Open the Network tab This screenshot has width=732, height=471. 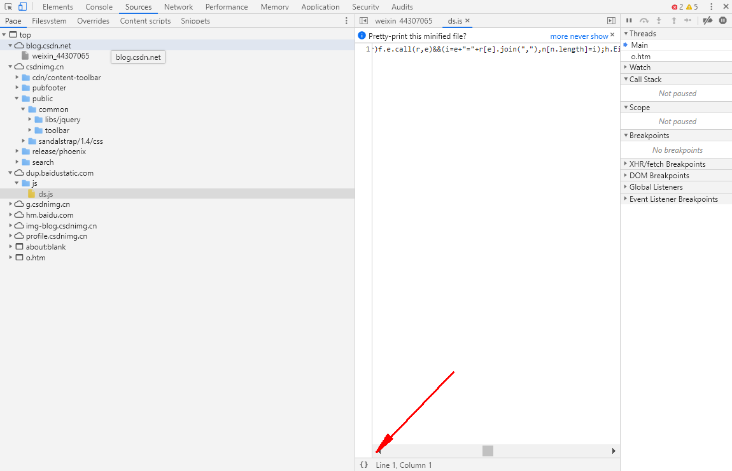click(178, 7)
